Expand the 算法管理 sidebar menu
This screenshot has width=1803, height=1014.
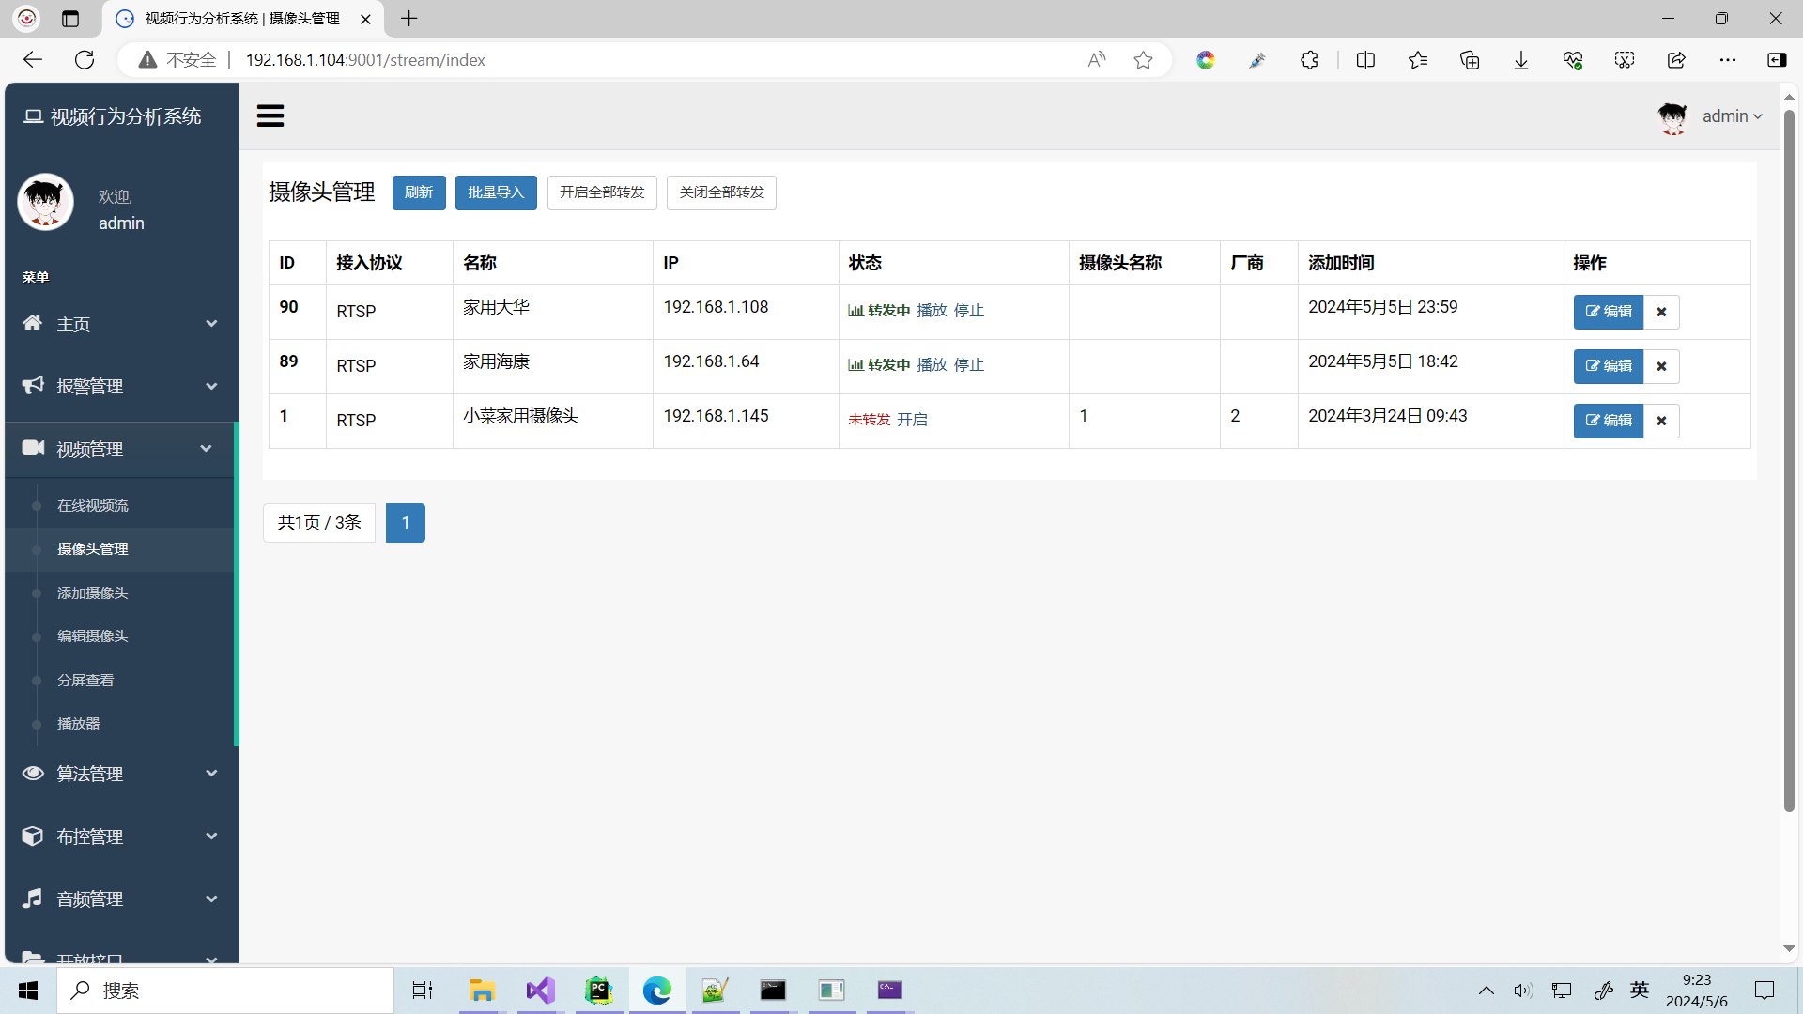click(x=120, y=774)
